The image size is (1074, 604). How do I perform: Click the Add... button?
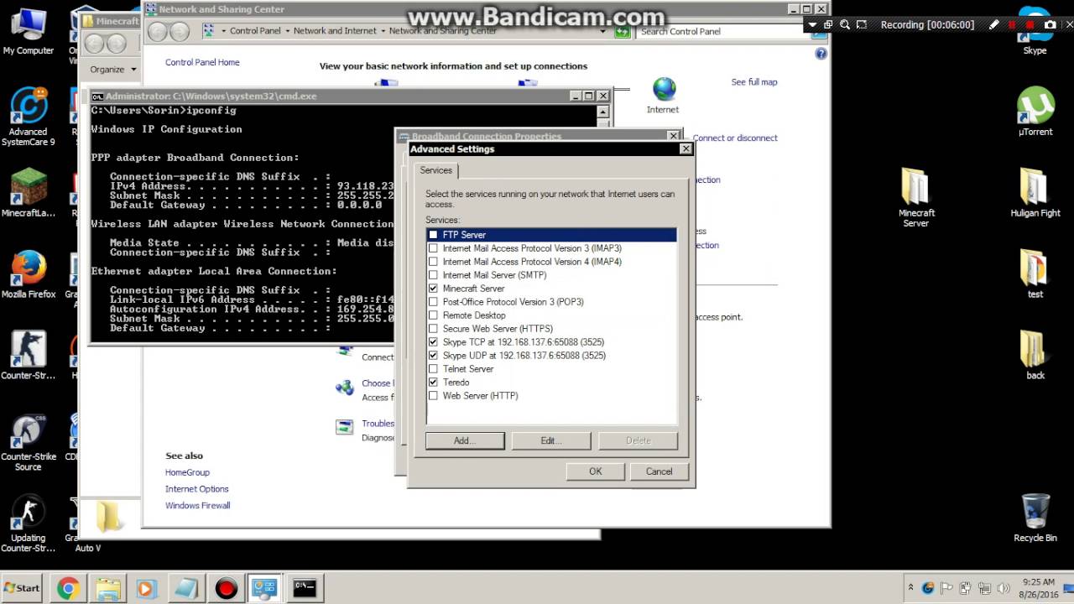click(465, 440)
